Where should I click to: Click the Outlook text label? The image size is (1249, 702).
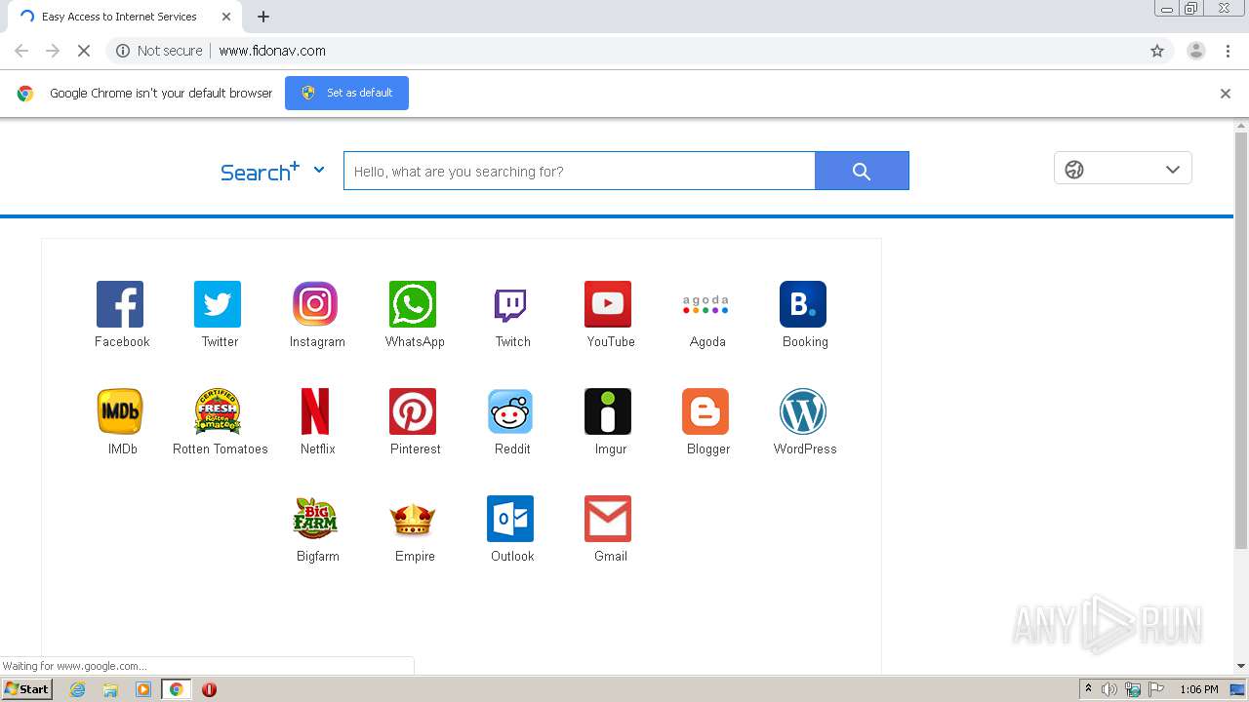point(512,556)
